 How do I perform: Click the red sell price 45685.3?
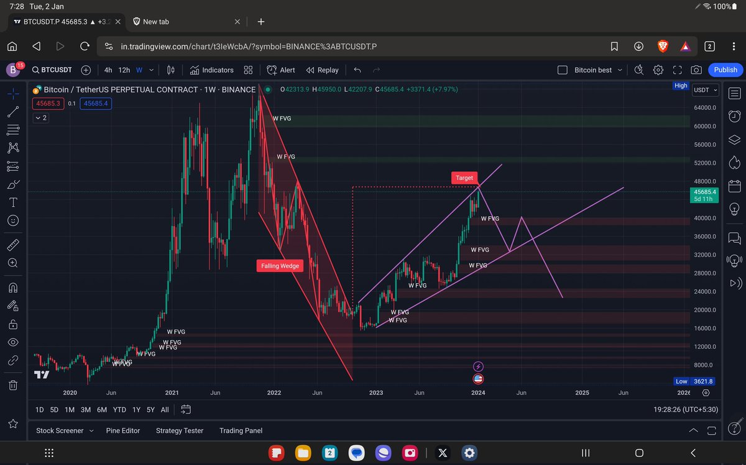pyautogui.click(x=48, y=104)
